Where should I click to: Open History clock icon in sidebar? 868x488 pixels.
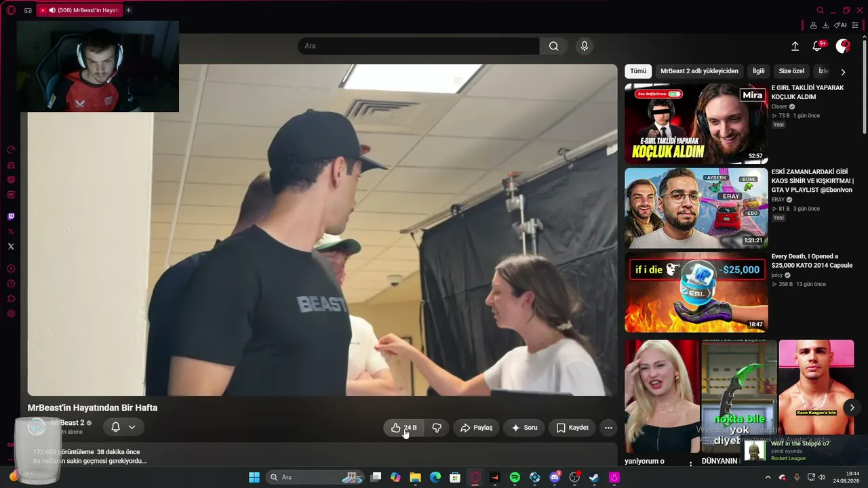11,284
